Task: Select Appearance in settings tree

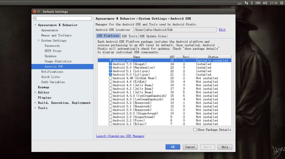Action: pyautogui.click(x=50, y=30)
